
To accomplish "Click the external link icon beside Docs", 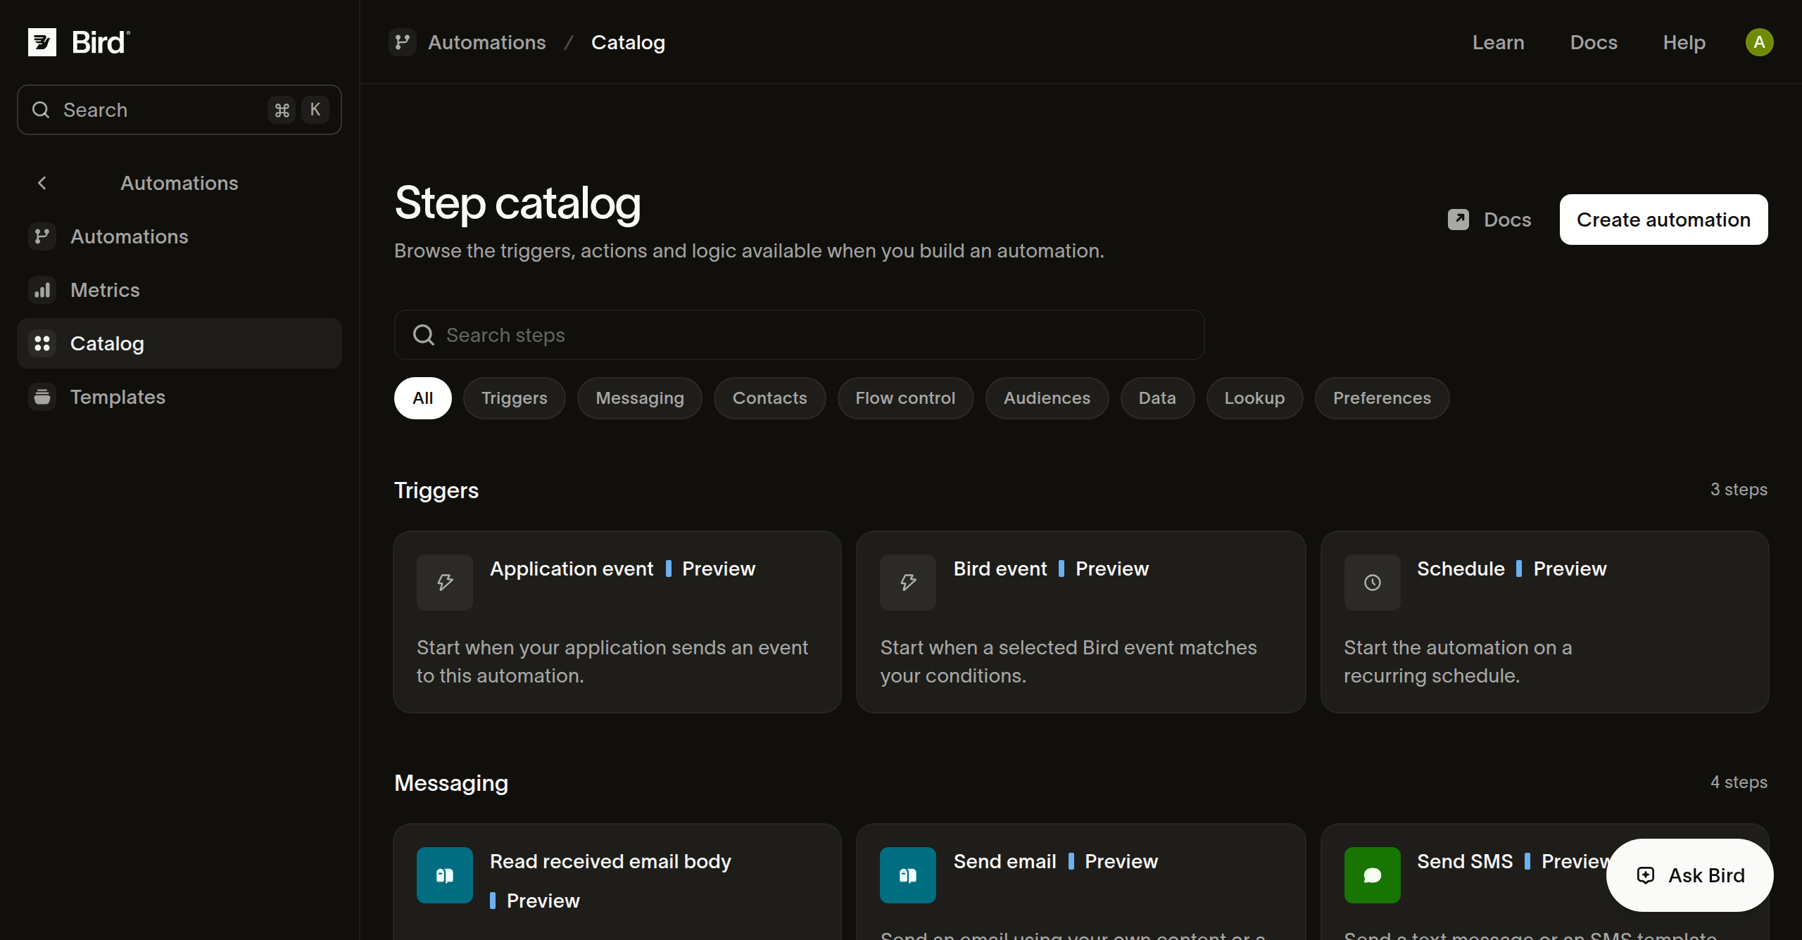I will [x=1458, y=220].
